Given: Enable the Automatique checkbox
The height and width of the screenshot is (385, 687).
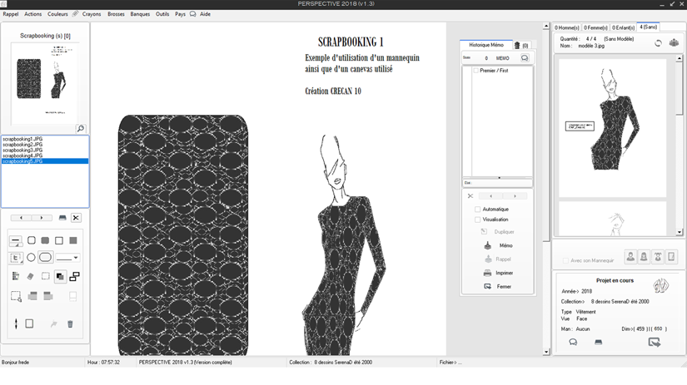Looking at the screenshot, I should coord(478,209).
